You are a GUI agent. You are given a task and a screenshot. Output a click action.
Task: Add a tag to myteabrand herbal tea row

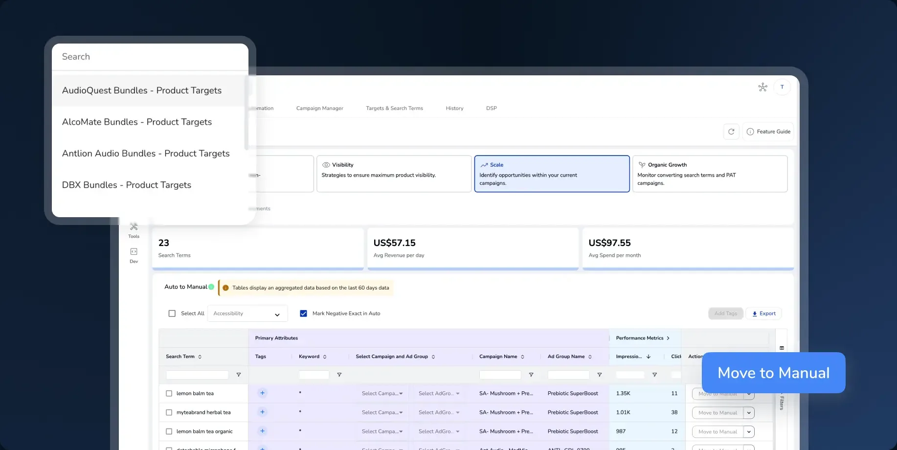tap(262, 412)
